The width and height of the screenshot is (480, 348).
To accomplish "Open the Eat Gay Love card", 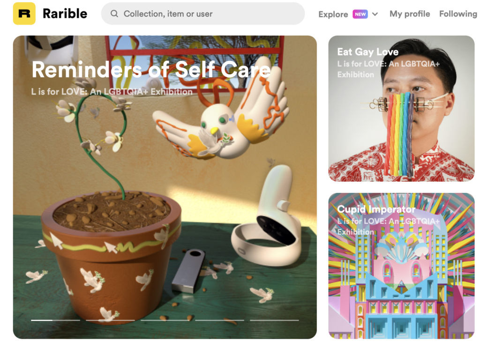I will pyautogui.click(x=401, y=109).
